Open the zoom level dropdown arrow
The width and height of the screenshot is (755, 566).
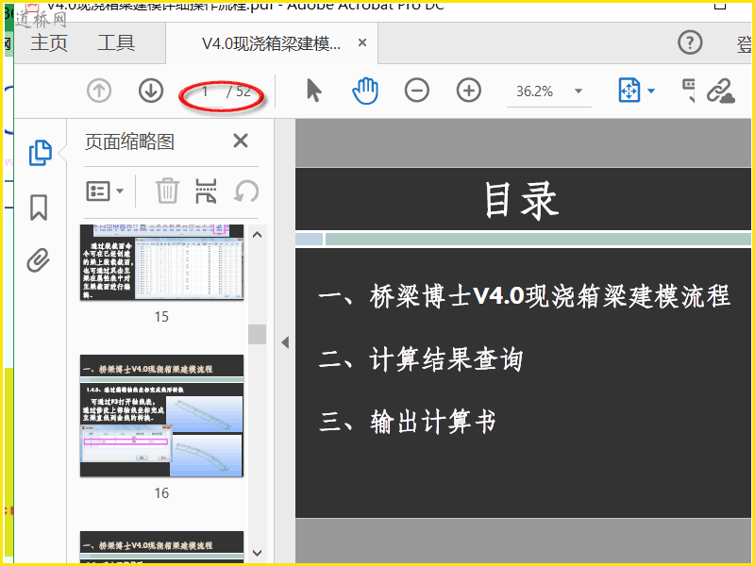[579, 91]
